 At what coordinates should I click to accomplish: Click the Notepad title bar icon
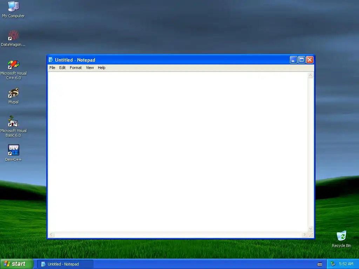pyautogui.click(x=51, y=60)
